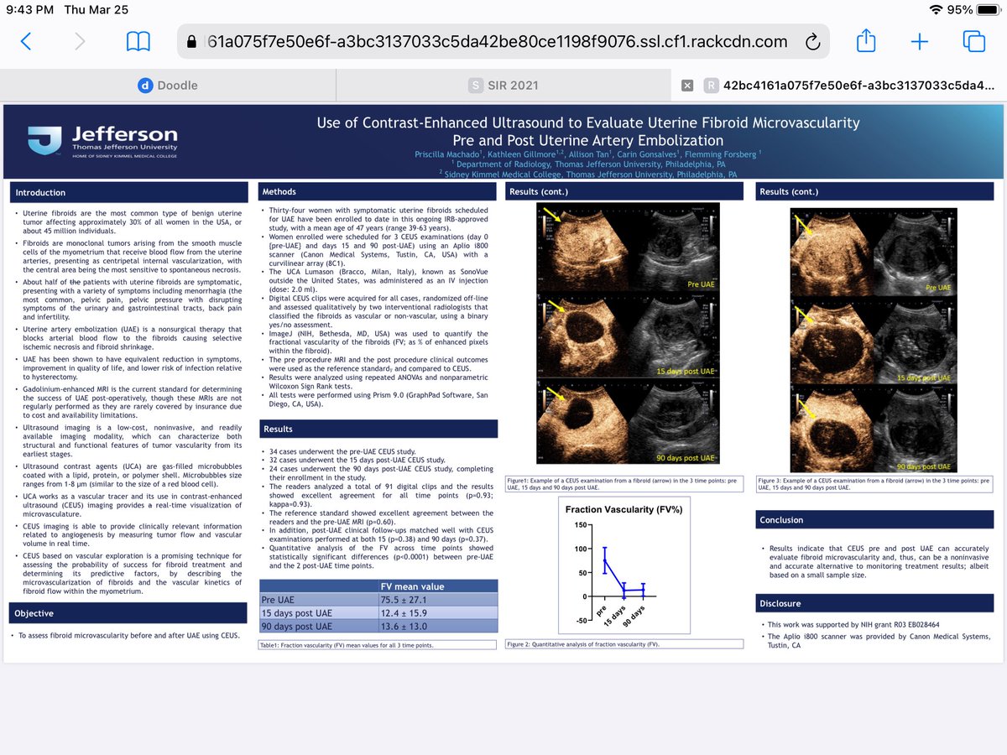
Task: Add a new tab with the plus icon
Action: (x=920, y=41)
